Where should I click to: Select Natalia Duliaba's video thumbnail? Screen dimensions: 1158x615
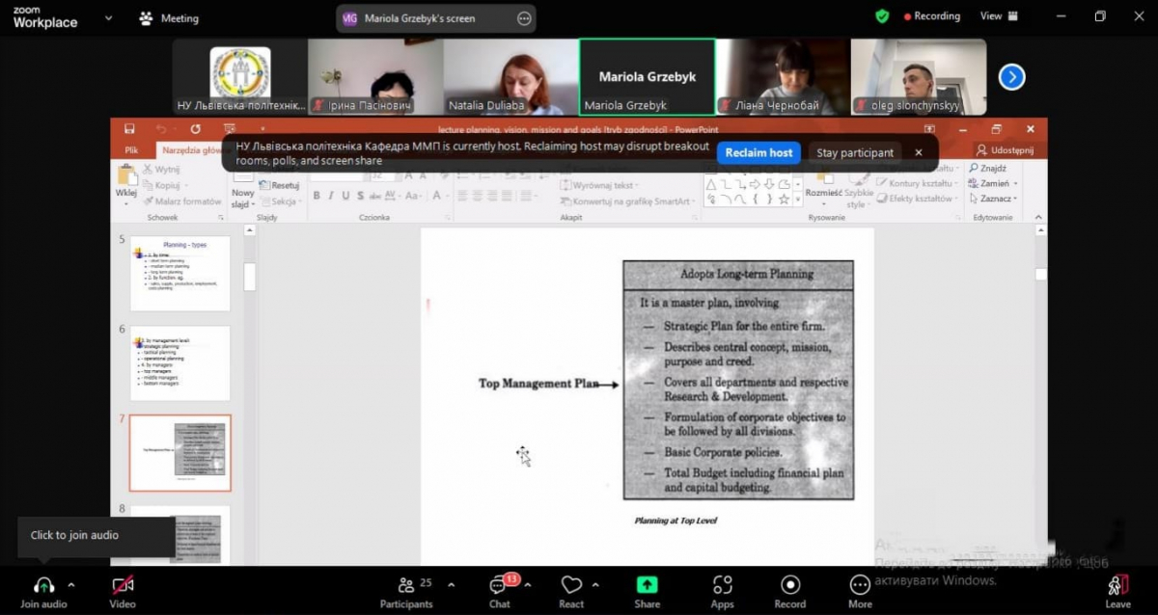click(x=510, y=77)
